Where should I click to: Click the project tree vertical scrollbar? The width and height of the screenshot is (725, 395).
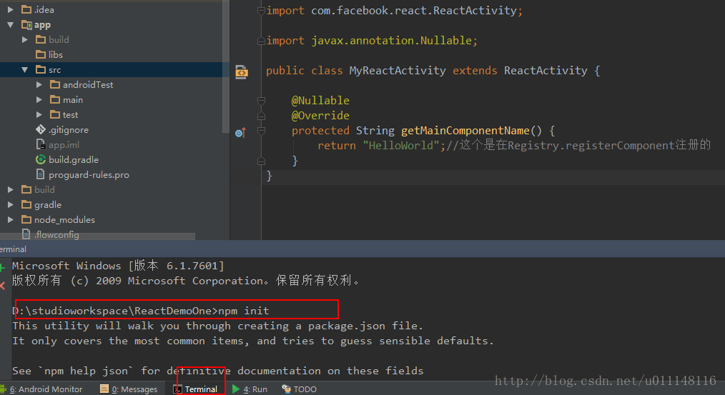226,67
